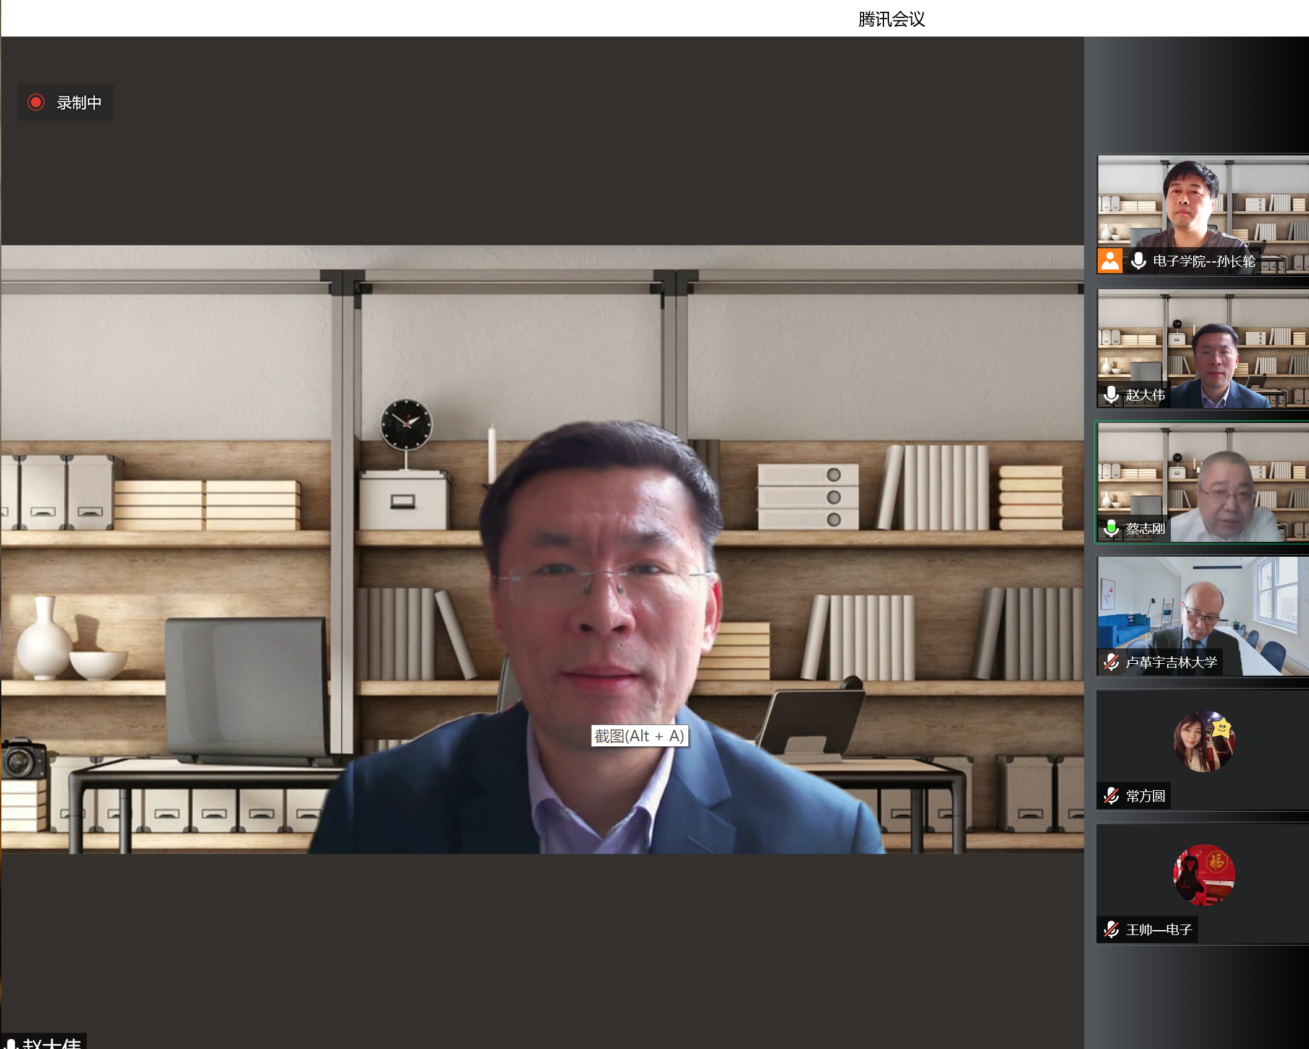Click the red recording indicator dot
The image size is (1309, 1049).
36,102
